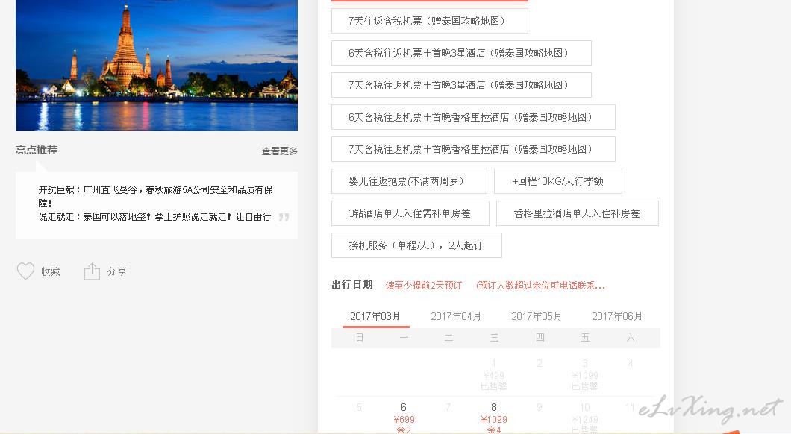
Task: Choose 7天 香格里拉酒店 package
Action: [473, 149]
